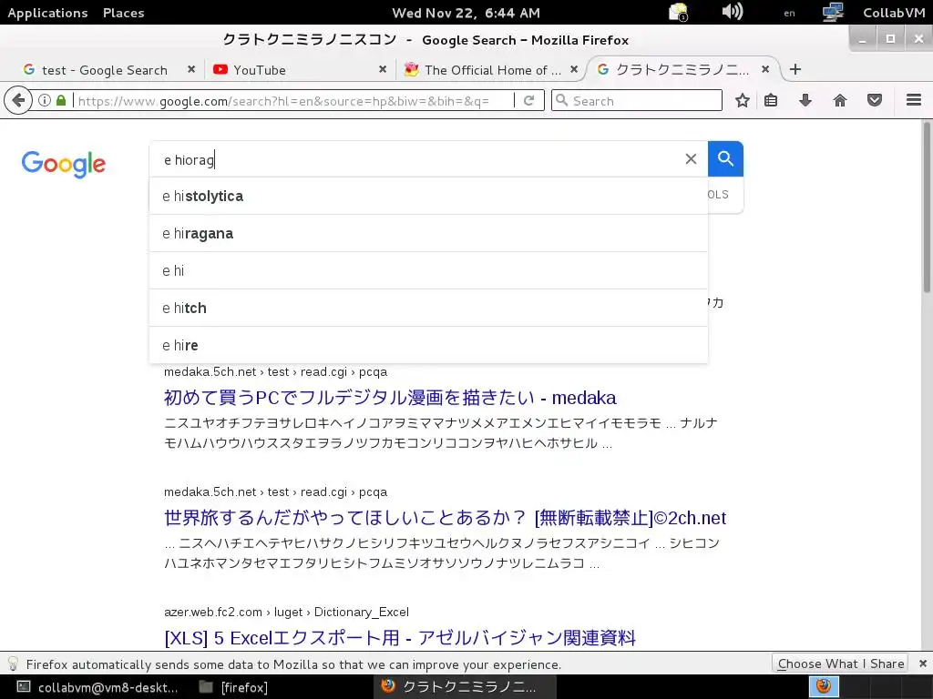Show bookmarks list icon
Viewport: 933px width, 699px height.
coord(771,100)
